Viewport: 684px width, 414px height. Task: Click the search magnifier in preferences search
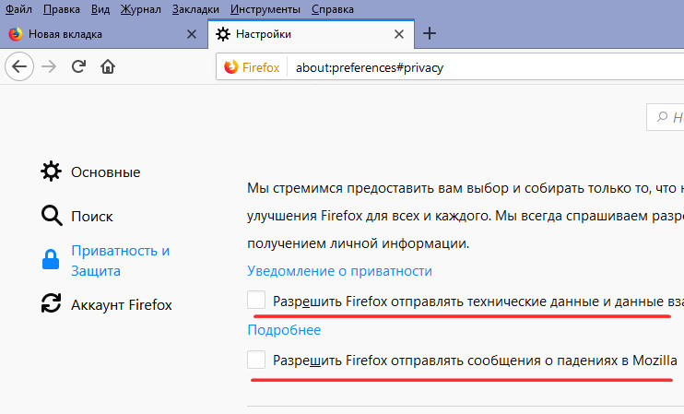pyautogui.click(x=662, y=116)
